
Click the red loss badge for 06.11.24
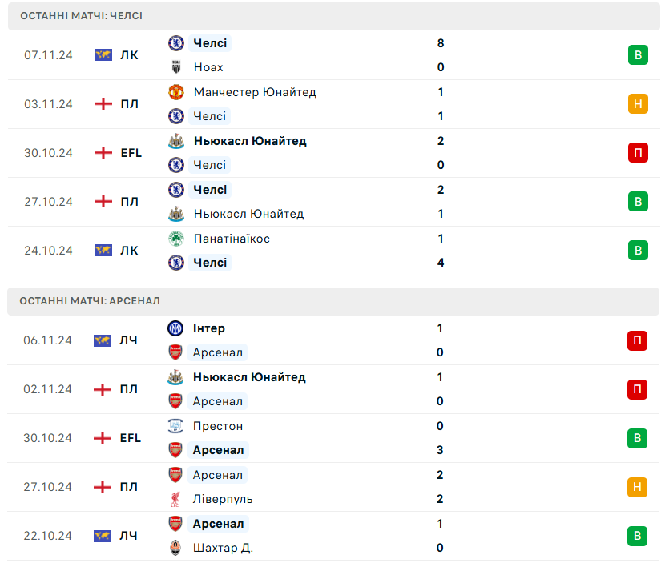[637, 340]
